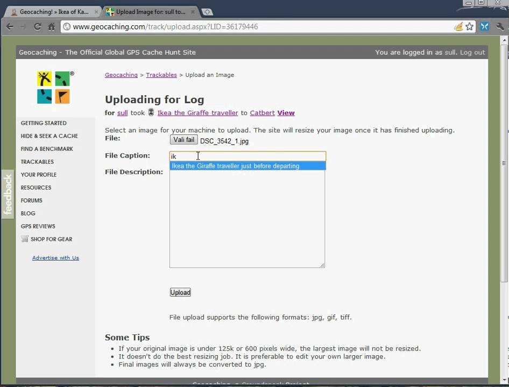The width and height of the screenshot is (509, 387).
Task: Switch to the Geocaching! » Ikea of Ka... tab
Action: 54,12
